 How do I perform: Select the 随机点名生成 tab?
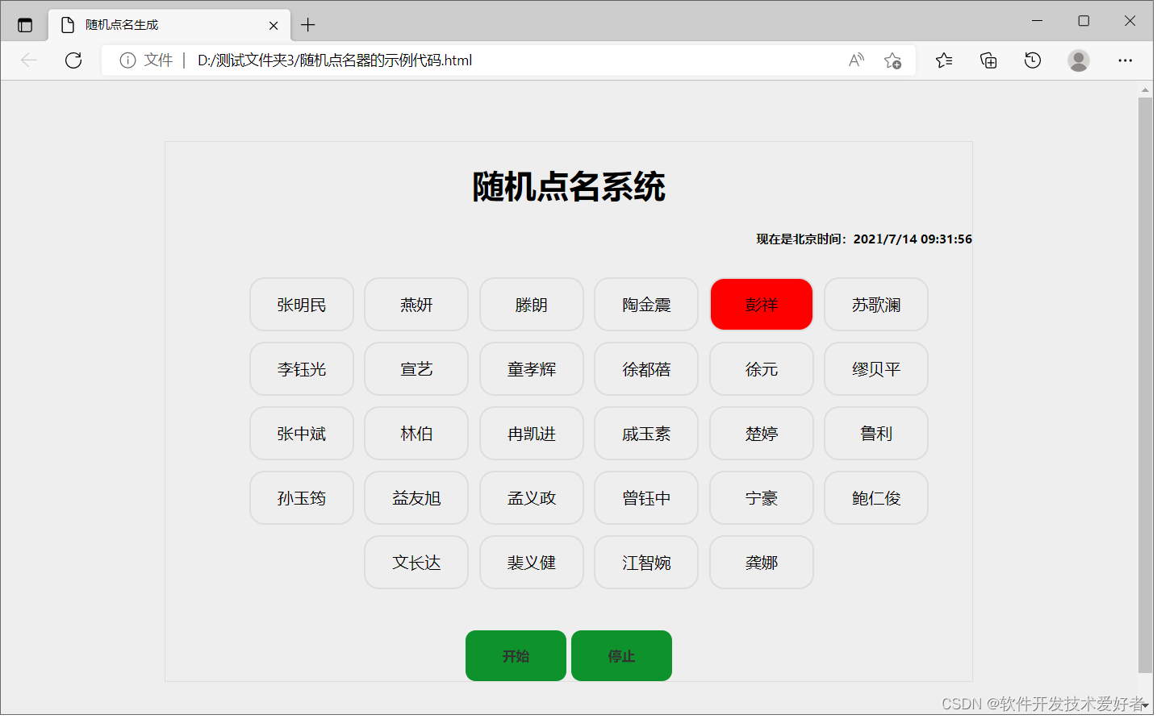[x=169, y=25]
